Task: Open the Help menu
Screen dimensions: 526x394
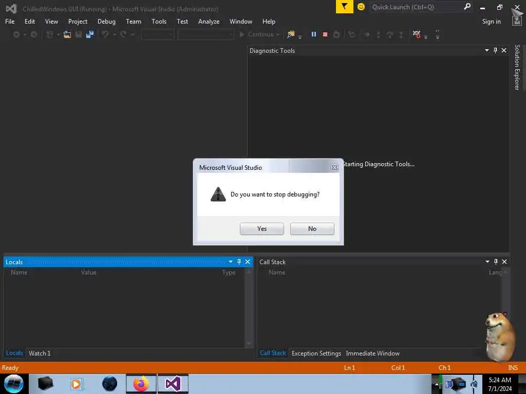Action: point(269,22)
